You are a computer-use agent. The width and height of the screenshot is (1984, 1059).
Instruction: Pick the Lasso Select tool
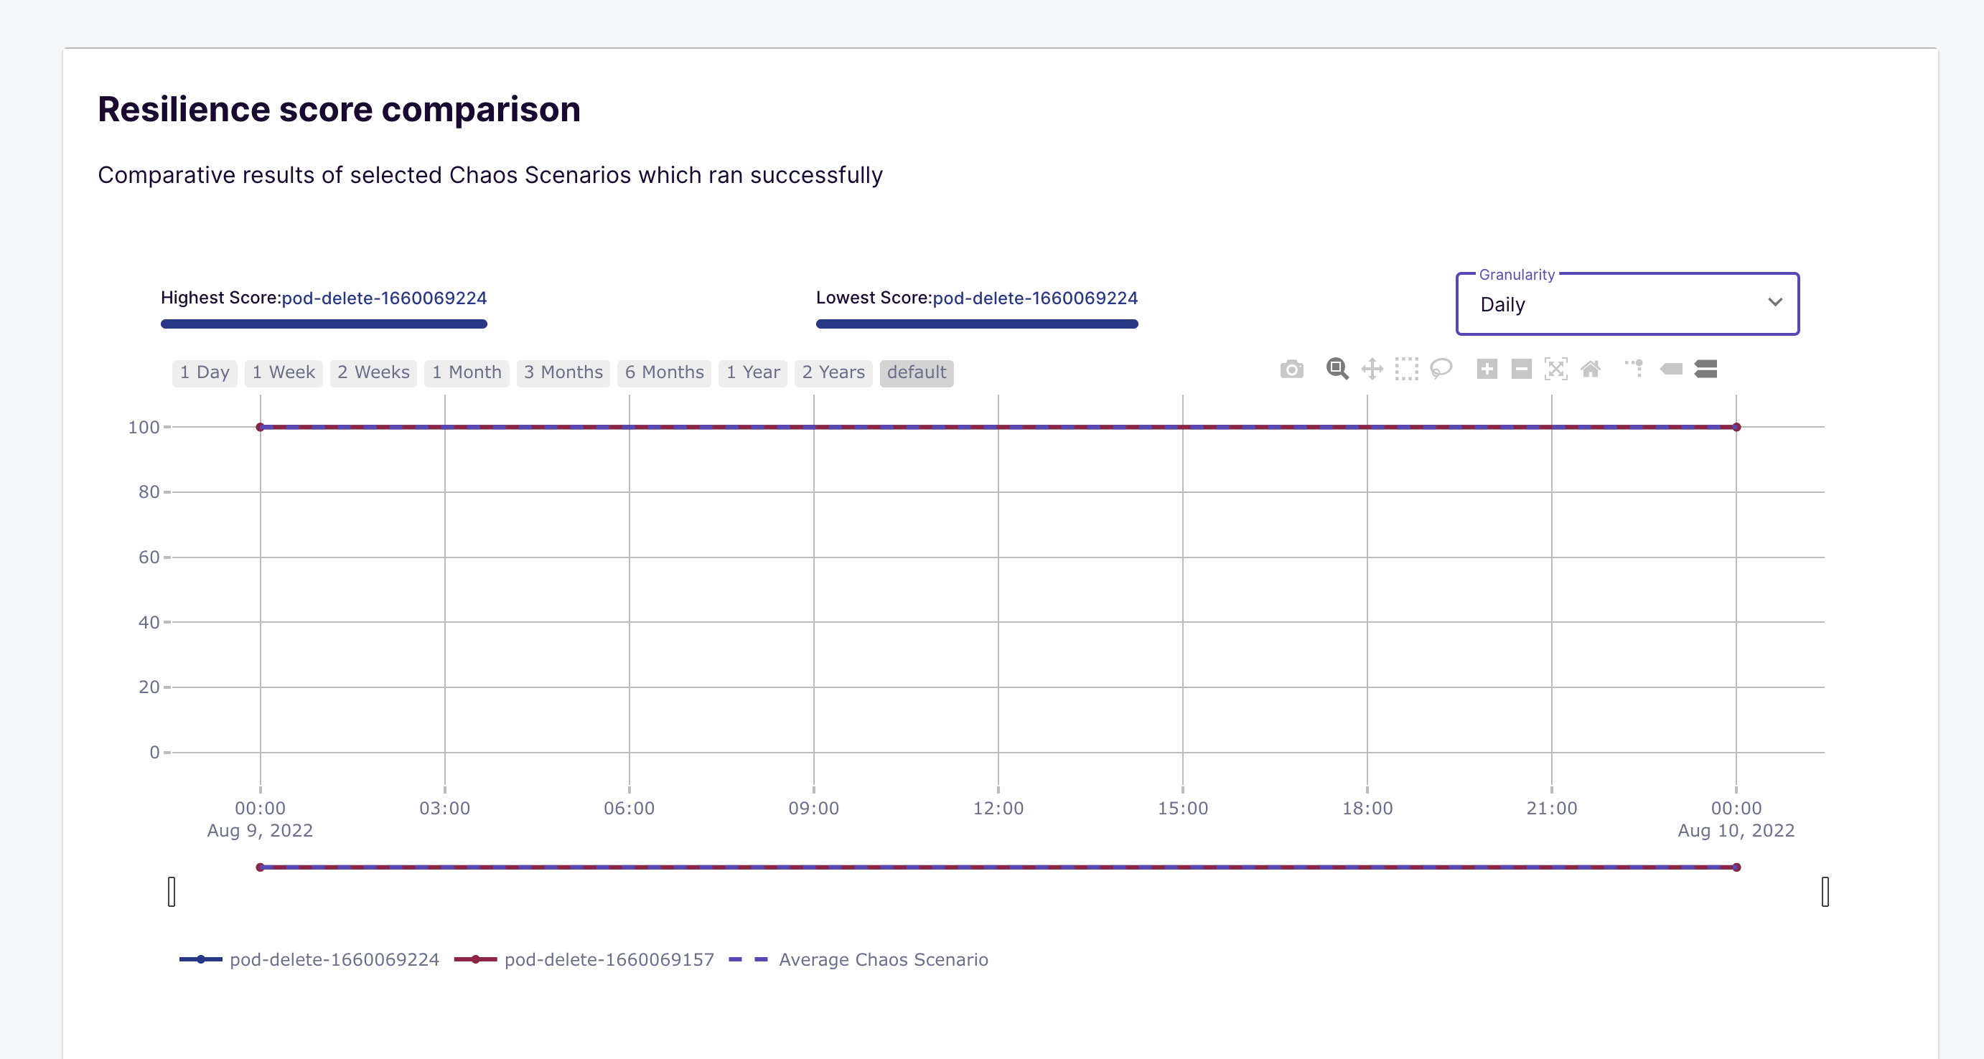click(x=1441, y=370)
